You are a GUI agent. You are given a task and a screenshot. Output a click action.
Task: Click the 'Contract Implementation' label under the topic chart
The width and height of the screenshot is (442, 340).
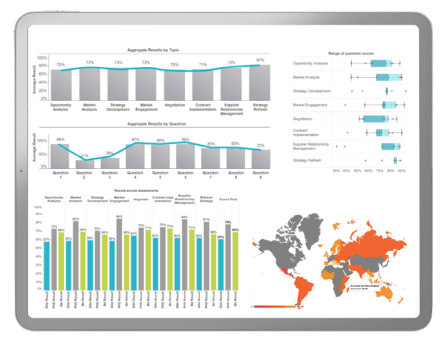point(203,107)
